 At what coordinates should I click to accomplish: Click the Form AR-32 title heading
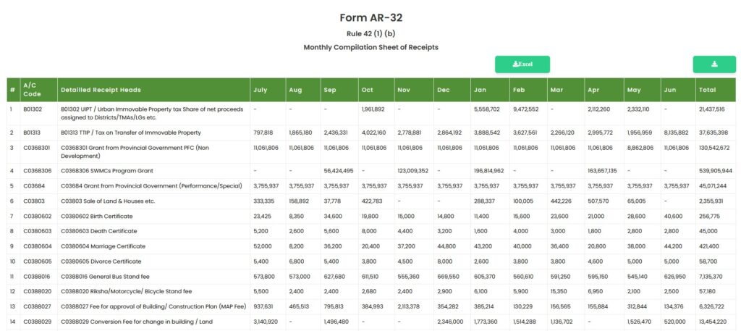(x=371, y=18)
